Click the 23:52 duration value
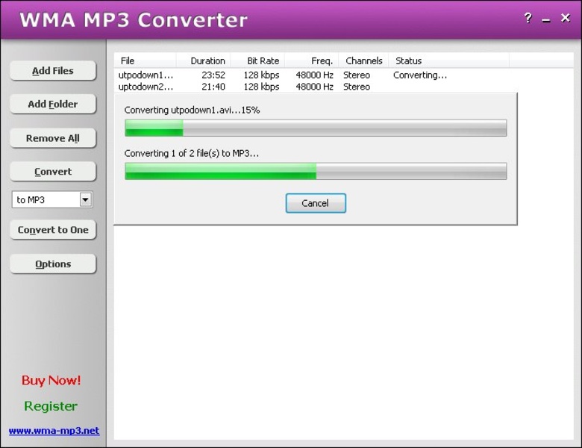This screenshot has height=448, width=582. 213,75
